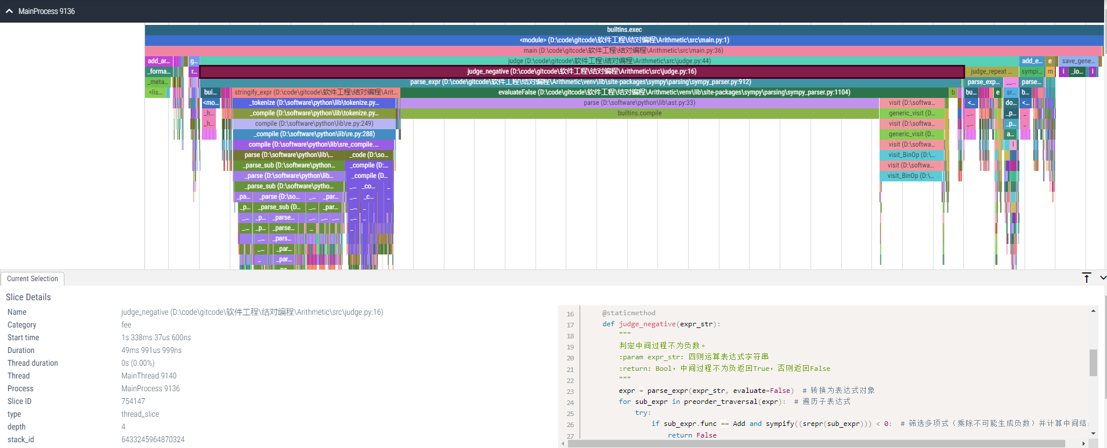Click the code panel vertical scrollbar thumb
Screen dimensions: 1107x448
pos(1093,363)
